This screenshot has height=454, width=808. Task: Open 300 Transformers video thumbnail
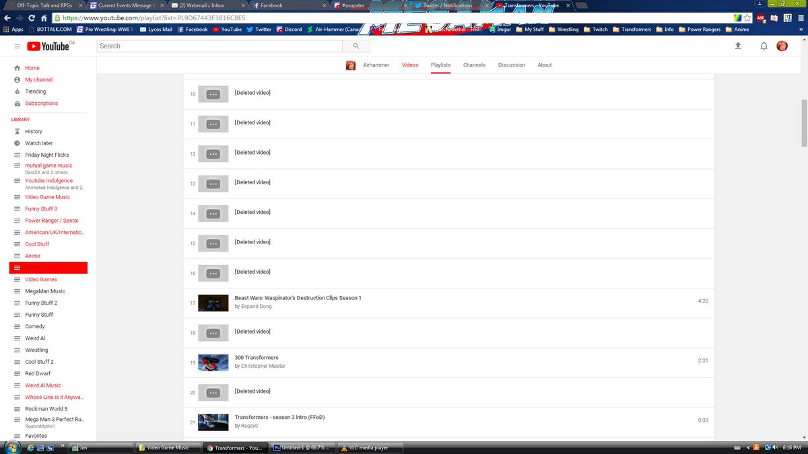(x=213, y=363)
